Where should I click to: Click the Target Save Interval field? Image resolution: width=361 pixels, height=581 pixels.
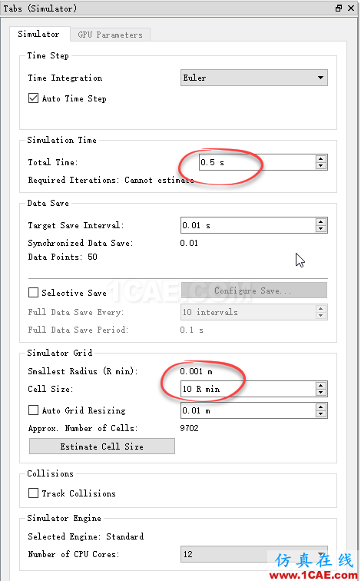[x=248, y=225]
